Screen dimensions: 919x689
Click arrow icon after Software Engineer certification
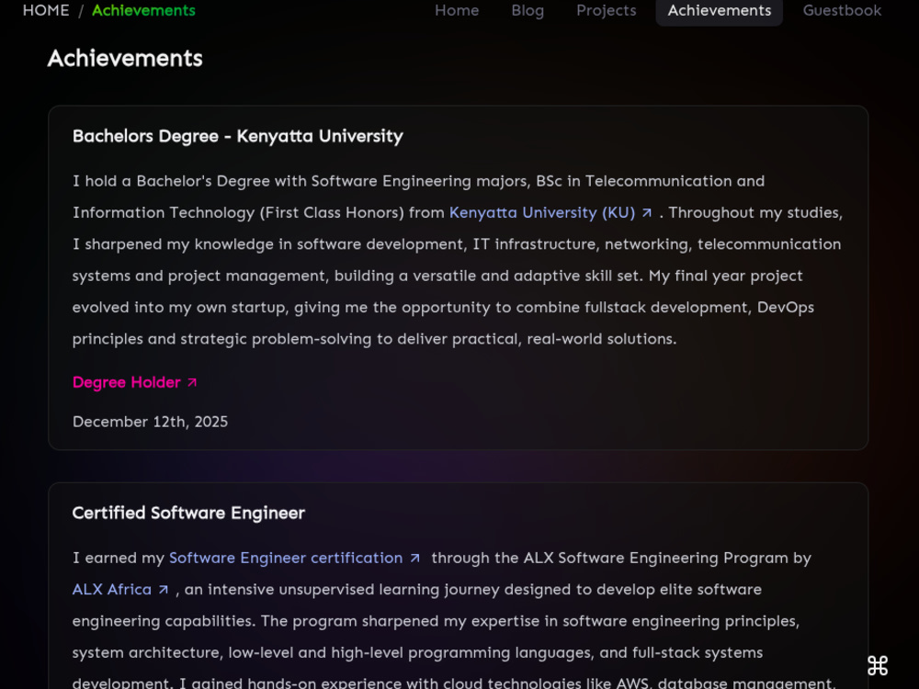[x=414, y=559]
